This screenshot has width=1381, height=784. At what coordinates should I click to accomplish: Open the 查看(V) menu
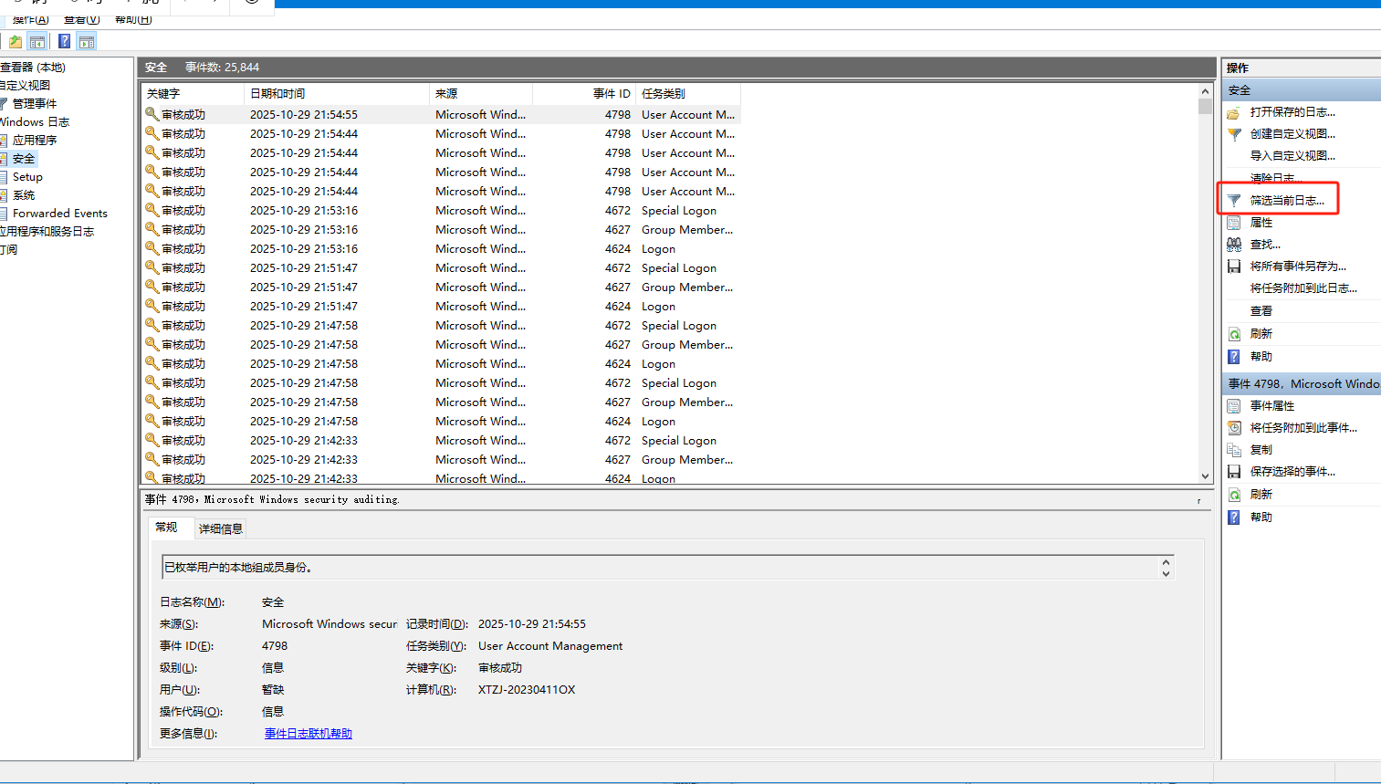(x=81, y=19)
